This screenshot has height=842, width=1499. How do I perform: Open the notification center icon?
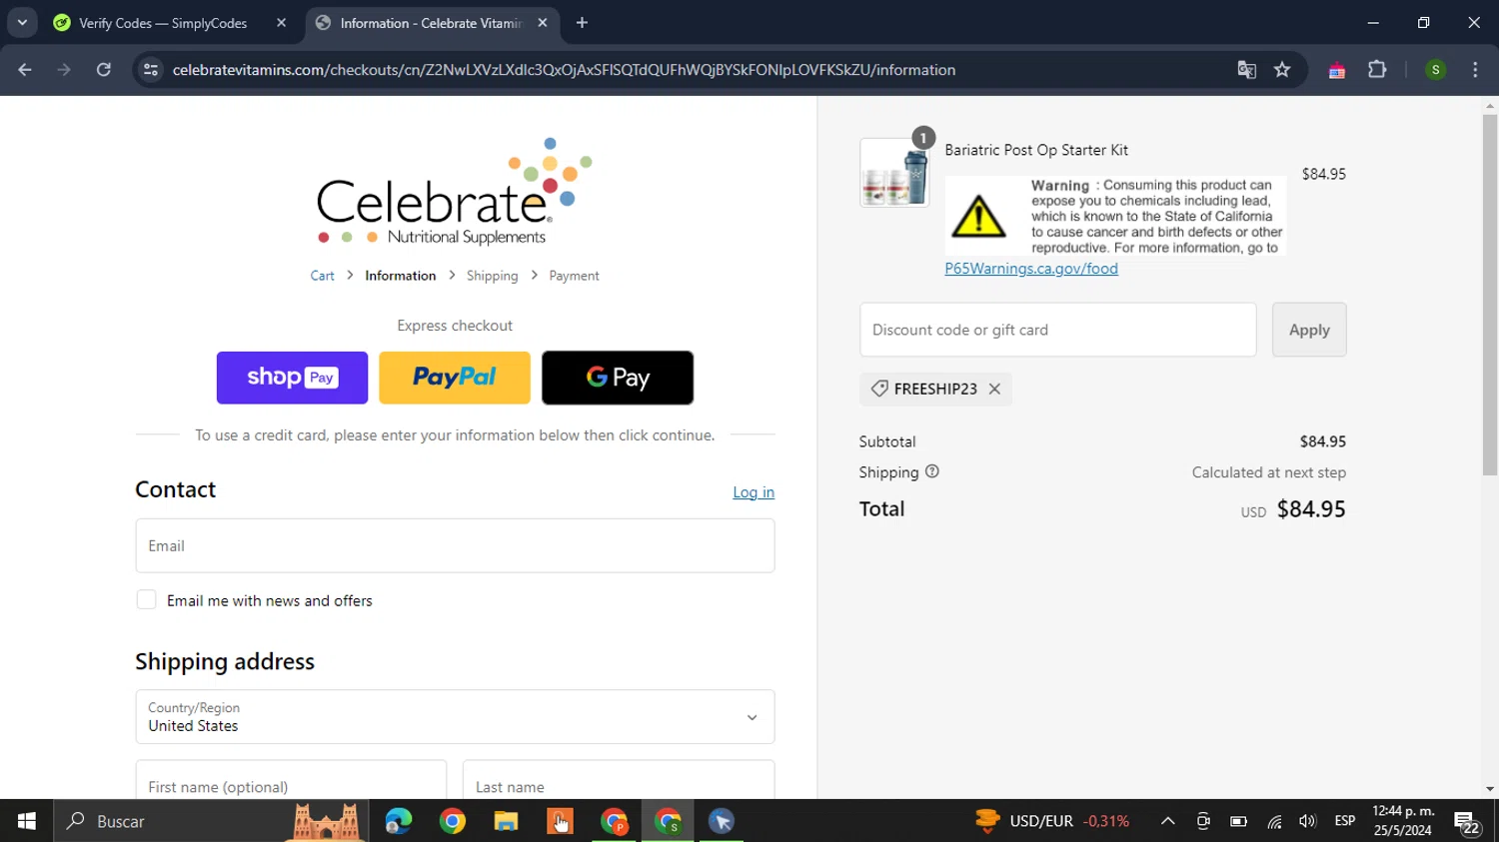coord(1467,822)
